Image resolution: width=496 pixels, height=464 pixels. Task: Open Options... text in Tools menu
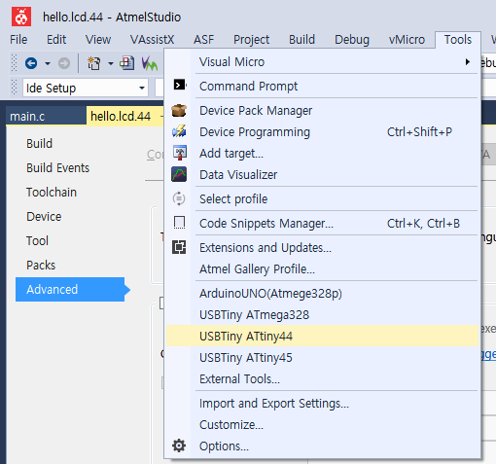[224, 446]
